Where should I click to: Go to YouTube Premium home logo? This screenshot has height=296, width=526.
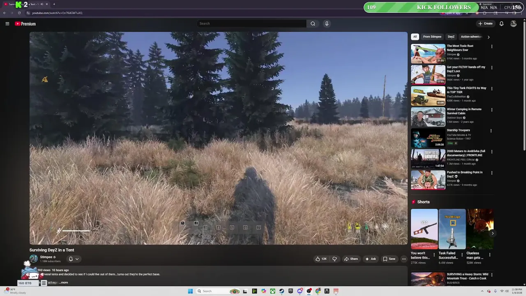pos(25,24)
